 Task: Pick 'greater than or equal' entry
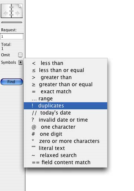pos(66,84)
